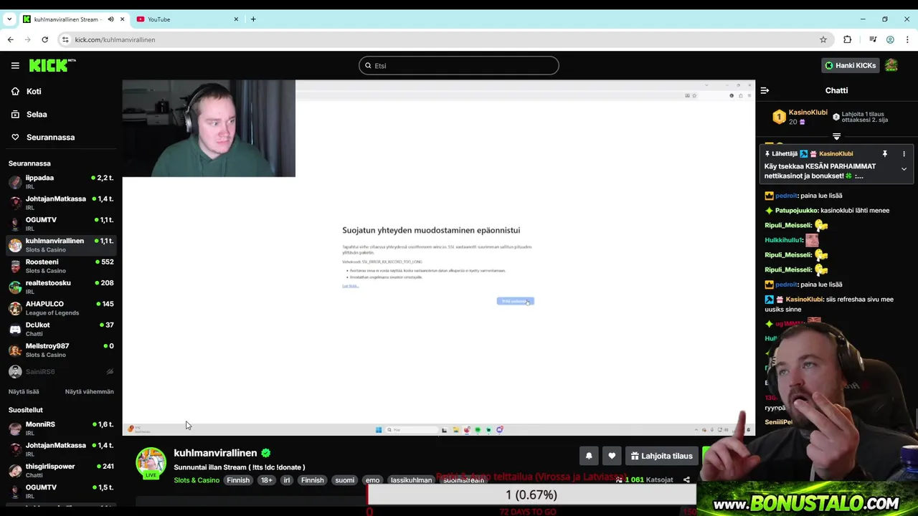The height and width of the screenshot is (516, 918).
Task: Open AHAPULCO channel in followed list
Action: click(61, 307)
